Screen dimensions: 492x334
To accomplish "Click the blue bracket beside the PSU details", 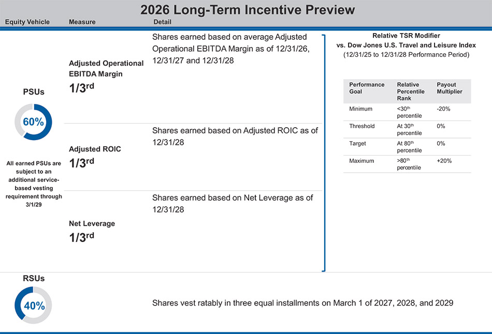I will (324, 153).
